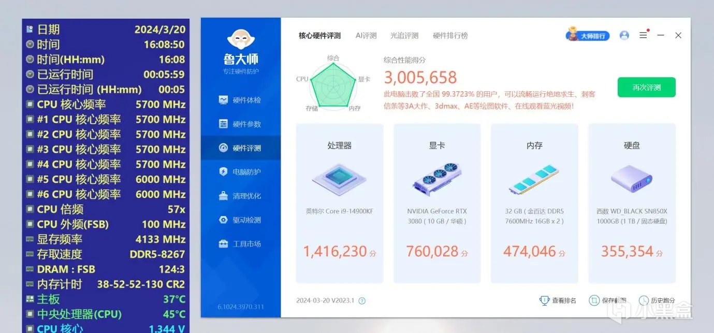Click the 主板 37°C temperature row
This screenshot has height=333, width=714.
point(106,299)
